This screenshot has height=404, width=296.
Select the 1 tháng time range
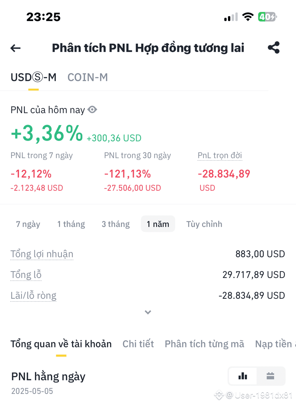71,224
